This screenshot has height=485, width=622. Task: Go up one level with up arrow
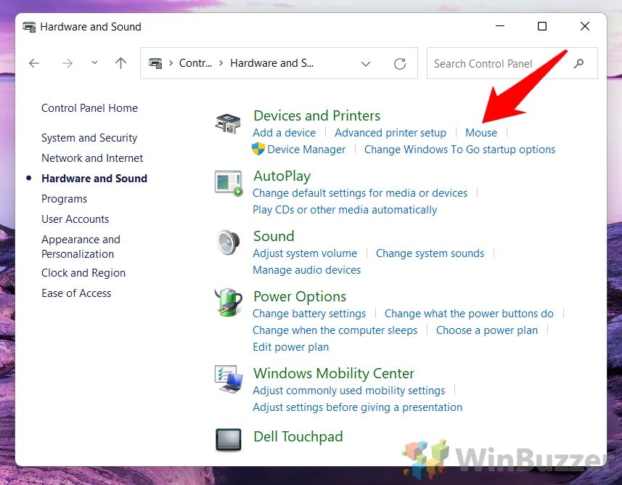tap(120, 63)
